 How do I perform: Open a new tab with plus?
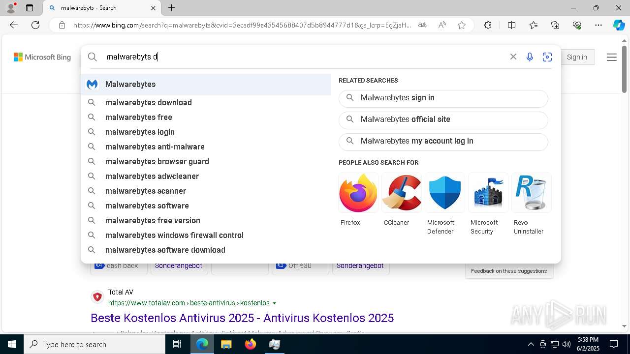[171, 8]
